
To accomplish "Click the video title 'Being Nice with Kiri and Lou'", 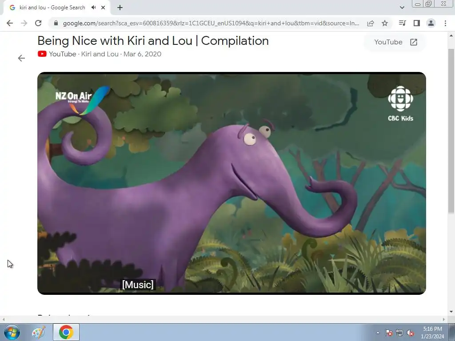I will coord(153,40).
